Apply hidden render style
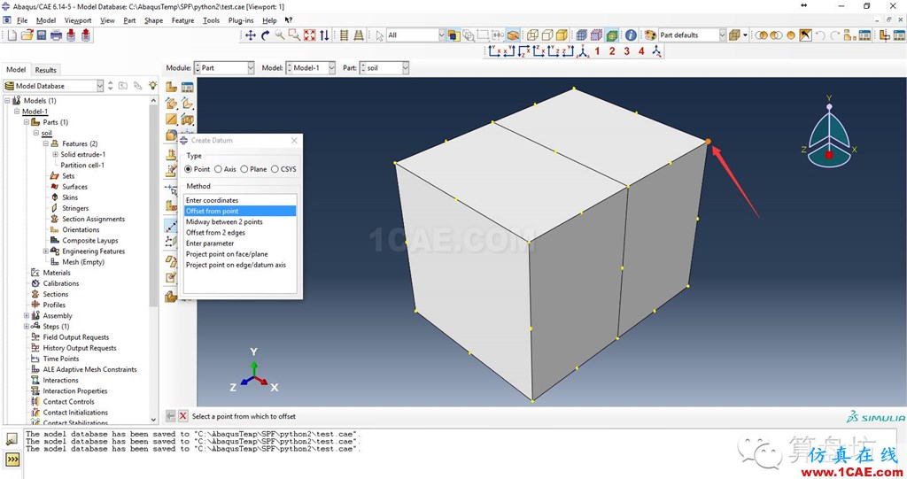 pos(547,36)
